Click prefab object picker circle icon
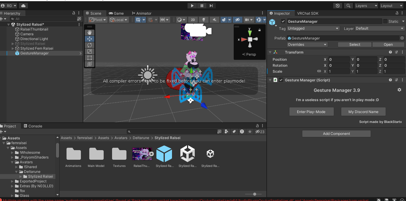Viewport: 406px width, 201px height. coord(402,38)
